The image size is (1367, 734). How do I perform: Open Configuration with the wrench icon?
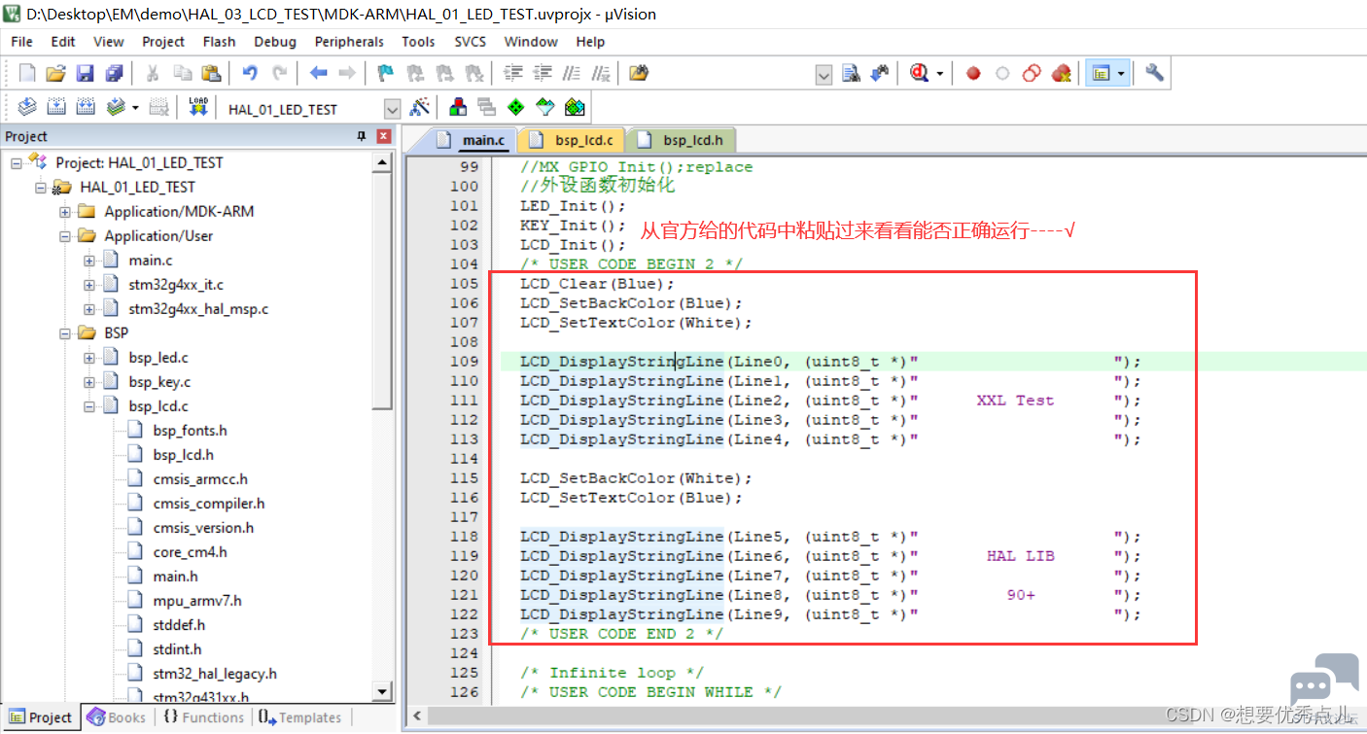[1154, 74]
